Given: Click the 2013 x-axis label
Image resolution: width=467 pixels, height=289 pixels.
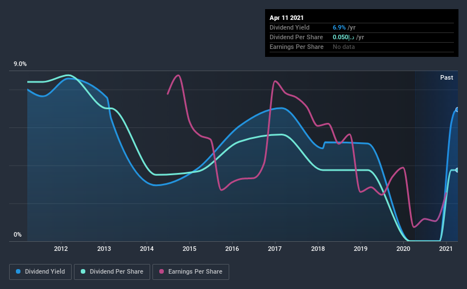Looking at the screenshot, I should tap(104, 249).
